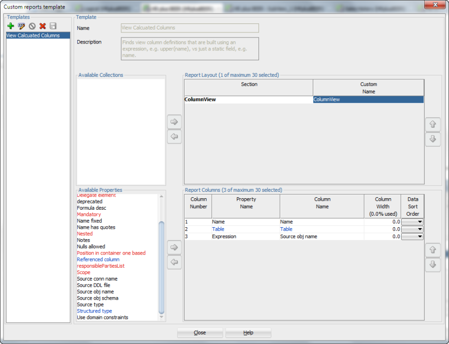Click inside the Name input field
This screenshot has height=344, width=449.
tap(190, 28)
